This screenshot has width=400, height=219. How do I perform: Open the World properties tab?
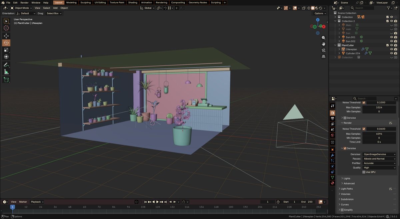[x=332, y=135]
